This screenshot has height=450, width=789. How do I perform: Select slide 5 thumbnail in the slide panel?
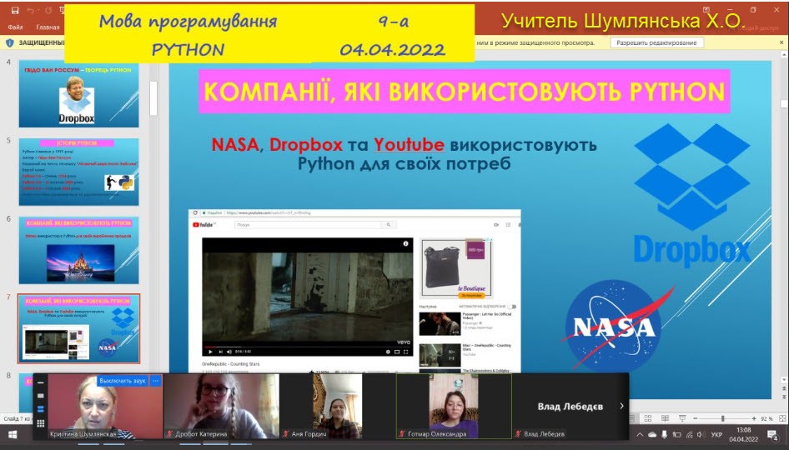coord(78,172)
